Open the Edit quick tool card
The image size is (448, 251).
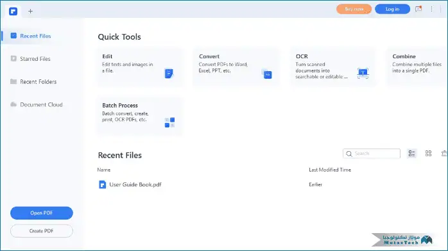(x=140, y=67)
